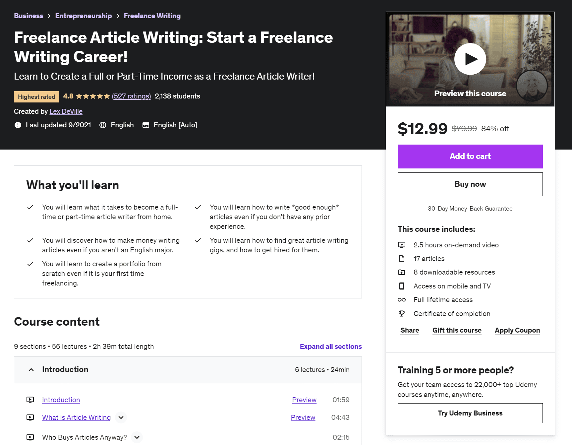Click the closed captions icon beside English [Auto]
The image size is (572, 445).
tap(145, 125)
